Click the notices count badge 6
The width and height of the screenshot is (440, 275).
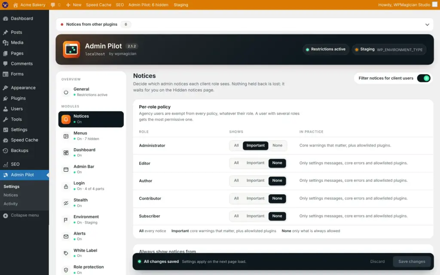(126, 24)
